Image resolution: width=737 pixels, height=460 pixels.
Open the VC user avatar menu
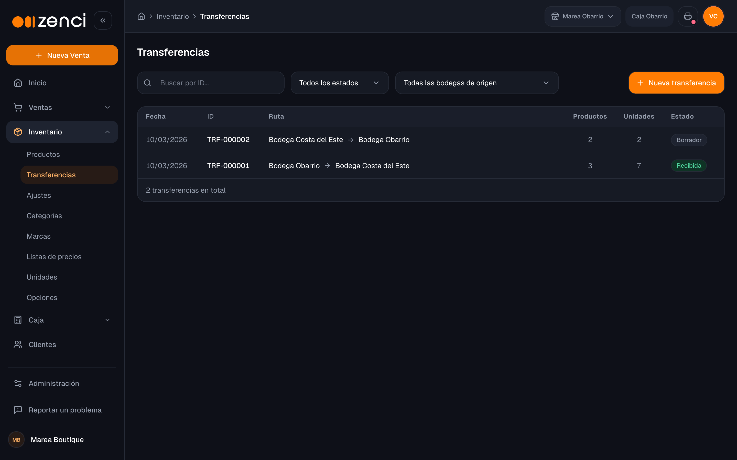713,16
